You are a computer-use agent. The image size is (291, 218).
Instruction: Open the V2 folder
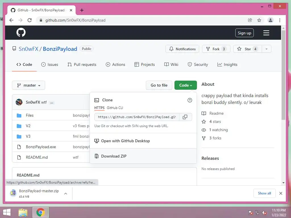click(28, 126)
